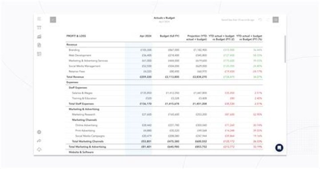Open the document icon in left sidebar
The image size is (320, 169).
click(39, 45)
